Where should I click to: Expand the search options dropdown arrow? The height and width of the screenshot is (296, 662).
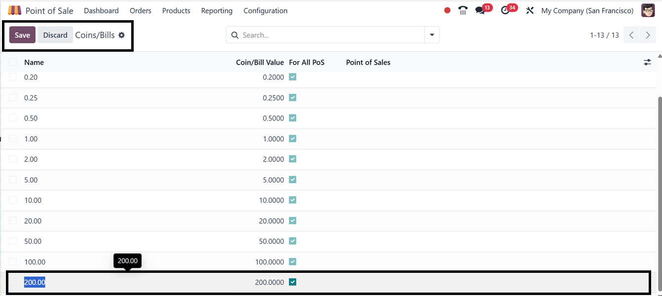coord(432,35)
